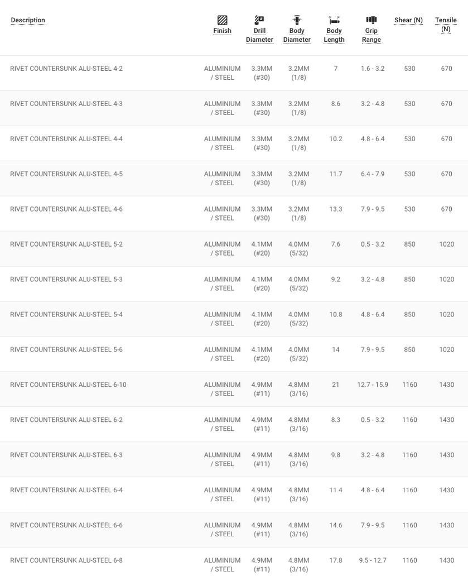Open RIVET COUNTERSUNK ALU-STEEL 6-3 item
The image size is (468, 586).
[x=66, y=455]
